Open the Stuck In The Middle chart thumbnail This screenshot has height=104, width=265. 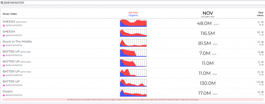tap(133, 43)
